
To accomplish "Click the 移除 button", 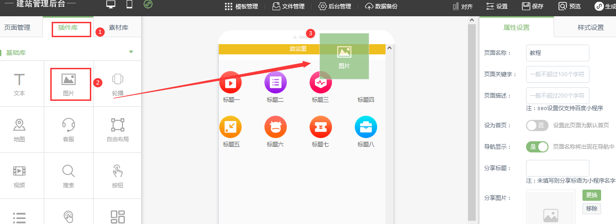I will (x=591, y=209).
